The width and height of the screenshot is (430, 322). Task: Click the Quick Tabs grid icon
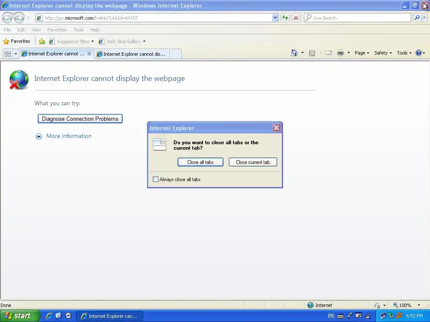click(x=8, y=54)
